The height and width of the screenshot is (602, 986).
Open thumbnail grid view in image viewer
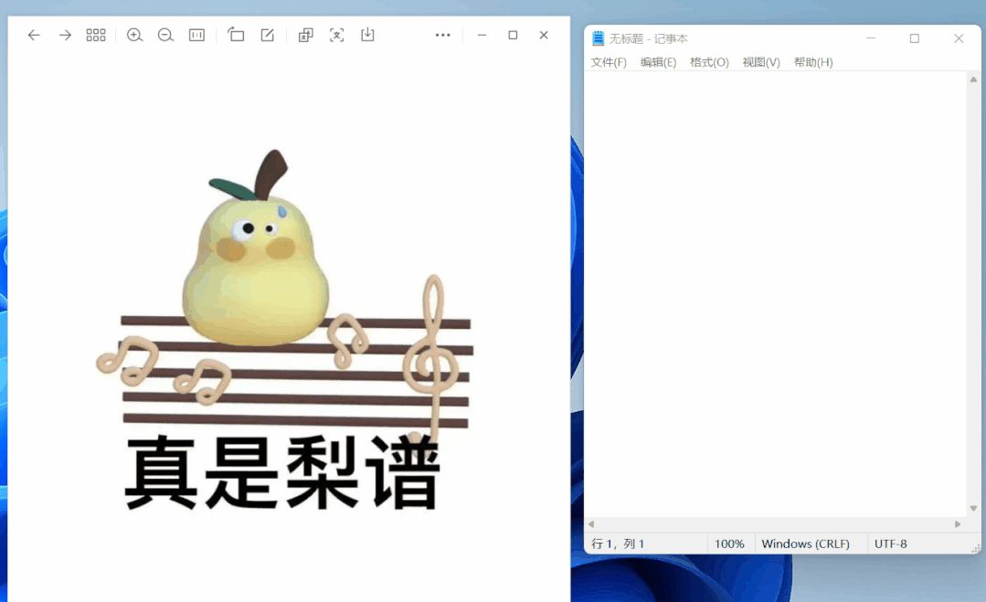coord(96,36)
